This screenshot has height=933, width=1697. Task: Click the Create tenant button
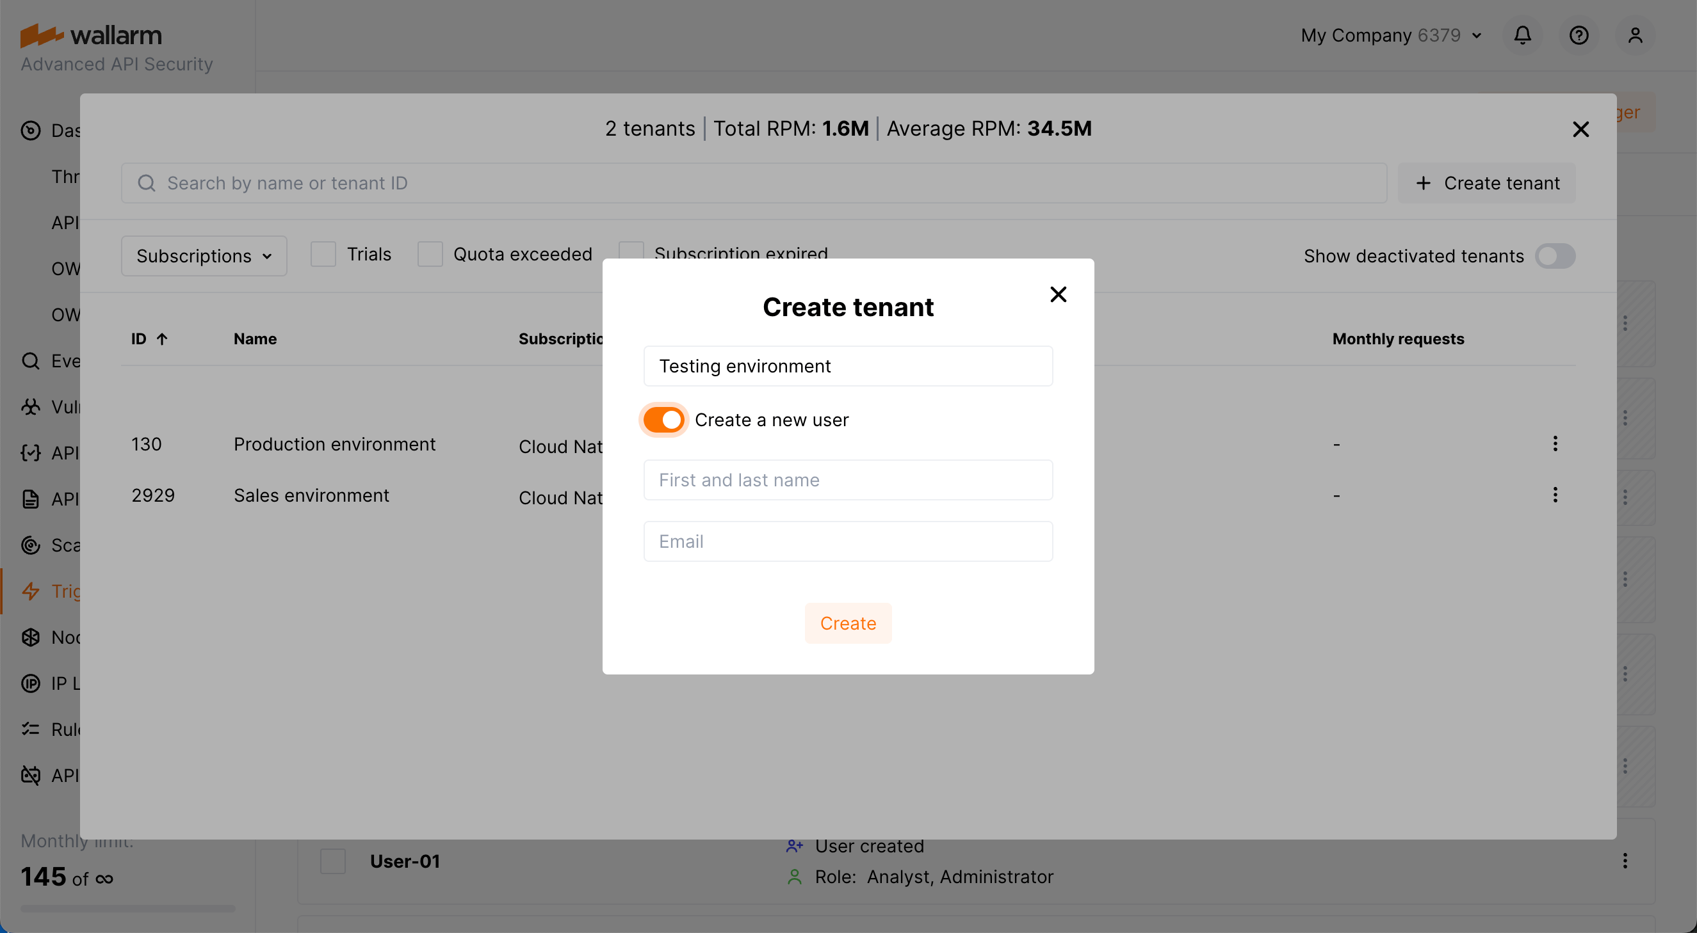(1487, 183)
